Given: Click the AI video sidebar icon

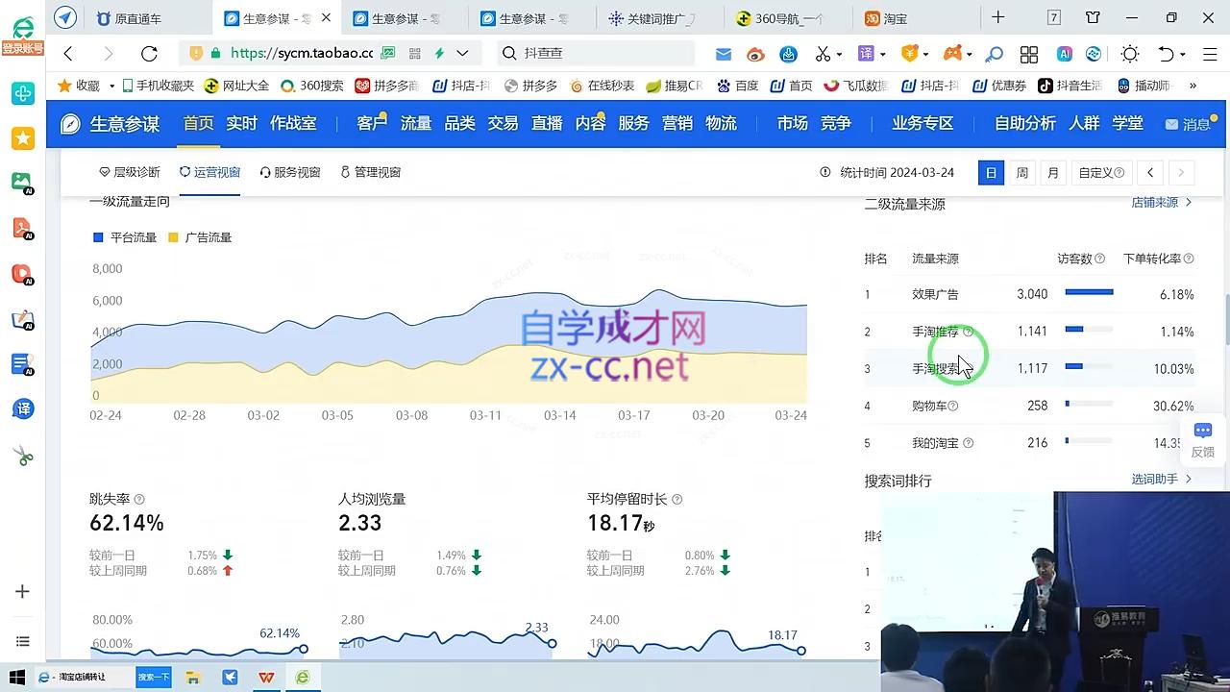Looking at the screenshot, I should [22, 274].
